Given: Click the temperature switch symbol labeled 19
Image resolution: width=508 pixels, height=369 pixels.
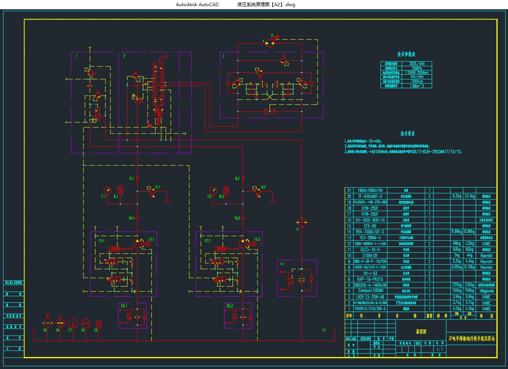Looking at the screenshot, I should click(99, 324).
